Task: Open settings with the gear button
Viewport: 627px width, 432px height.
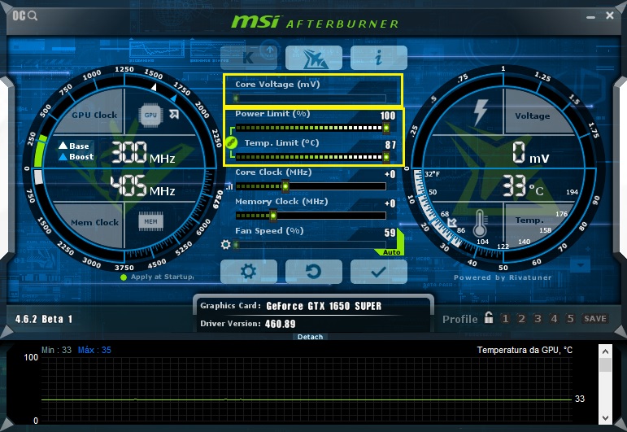Action: (249, 272)
